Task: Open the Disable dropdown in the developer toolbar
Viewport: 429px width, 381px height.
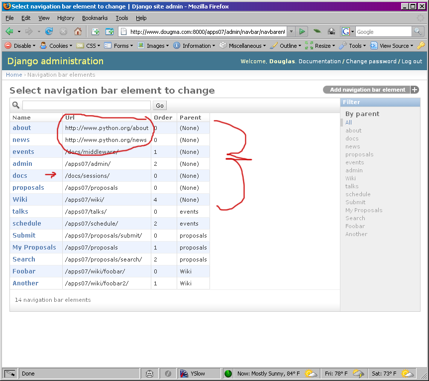Action: coord(20,45)
